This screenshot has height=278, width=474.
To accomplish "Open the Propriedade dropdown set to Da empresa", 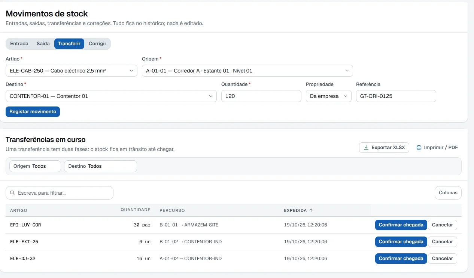I will click(329, 96).
